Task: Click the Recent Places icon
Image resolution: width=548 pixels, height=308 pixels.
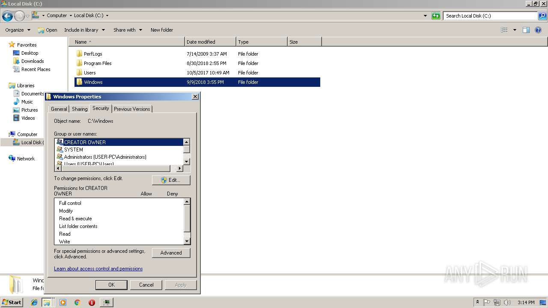Action: coord(16,69)
